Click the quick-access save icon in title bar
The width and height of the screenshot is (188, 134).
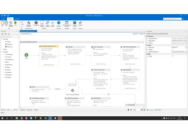2,15
